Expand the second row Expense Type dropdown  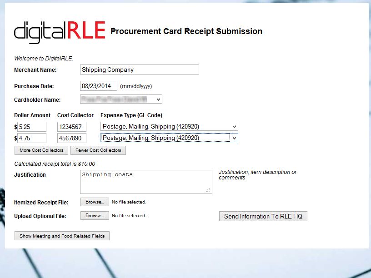[x=169, y=138]
